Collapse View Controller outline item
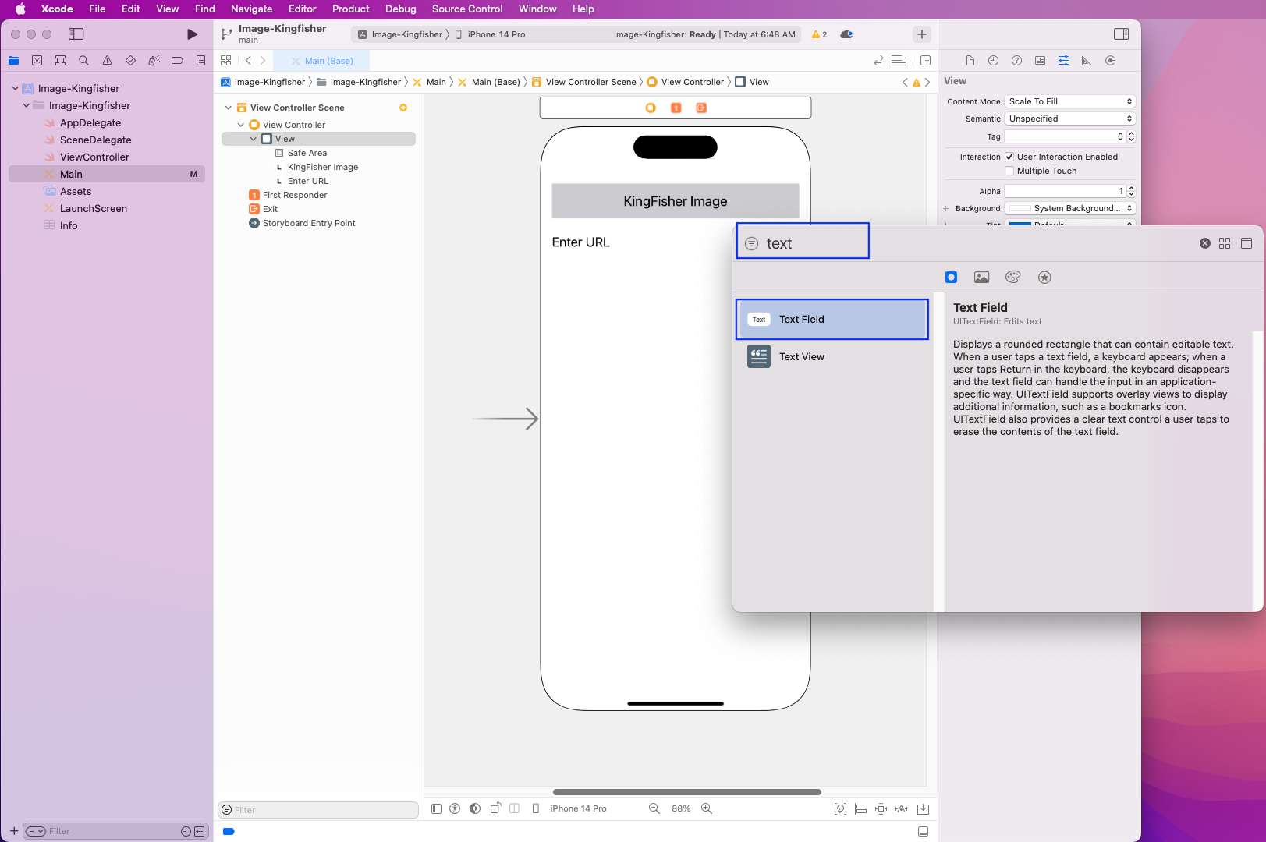 pyautogui.click(x=240, y=125)
